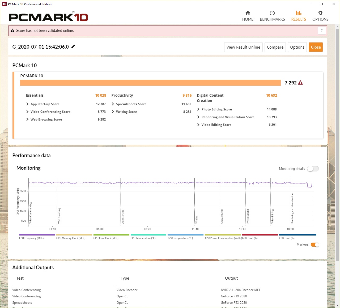Click the red warning triangle beside 7 292
This screenshot has width=340, height=308.
pos(300,83)
